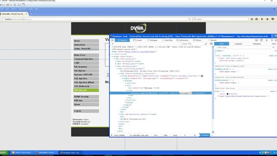Select textarea in the breadcrumb bar
This screenshot has height=156, width=277.
click(x=205, y=135)
